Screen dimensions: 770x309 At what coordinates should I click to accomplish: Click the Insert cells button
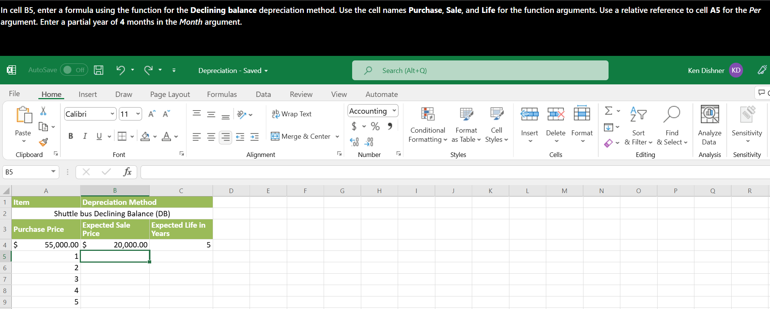pyautogui.click(x=530, y=125)
